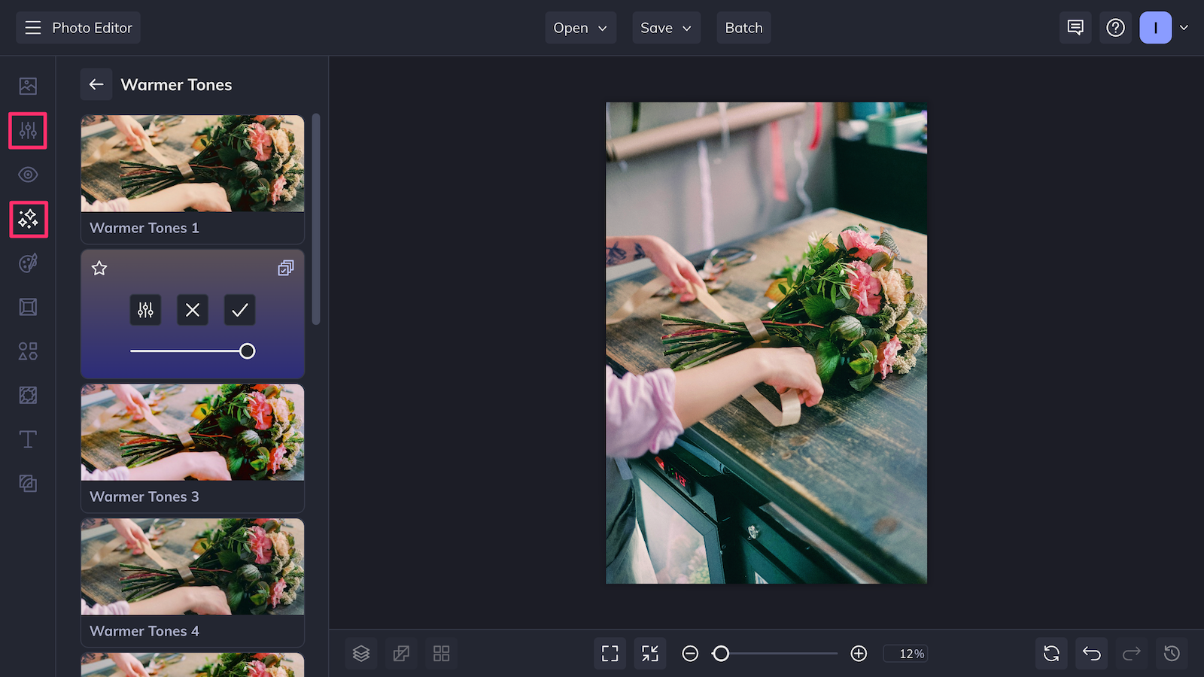1204x677 pixels.
Task: Expand the account menu via the avatar chevron
Action: pos(1184,28)
